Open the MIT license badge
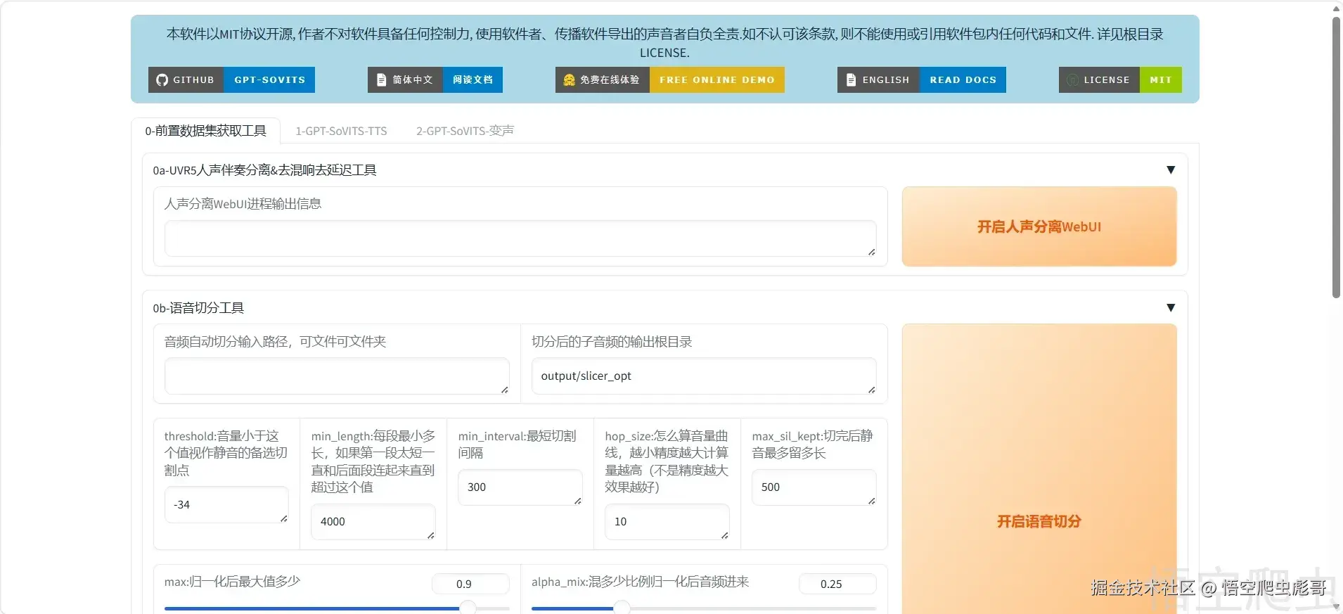1343x614 pixels. point(1161,80)
